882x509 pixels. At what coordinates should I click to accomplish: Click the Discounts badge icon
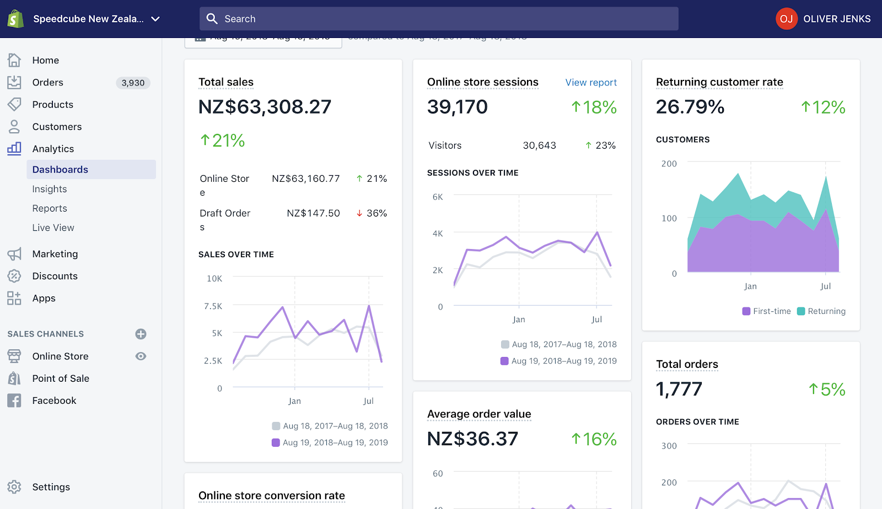pos(14,276)
